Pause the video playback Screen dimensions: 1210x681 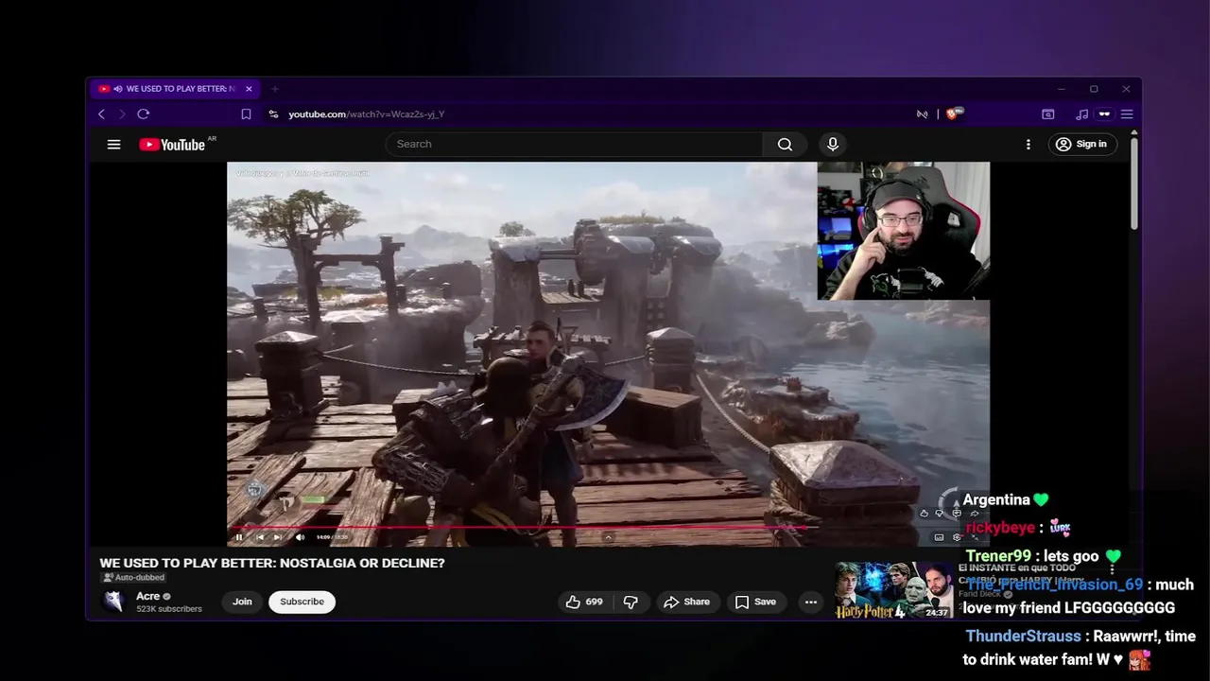tap(239, 537)
